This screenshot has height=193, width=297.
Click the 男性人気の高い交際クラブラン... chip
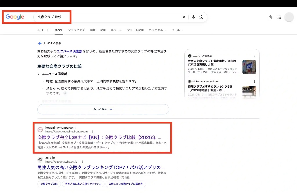pyautogui.click(x=83, y=184)
